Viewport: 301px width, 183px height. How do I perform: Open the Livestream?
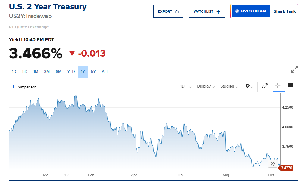(x=251, y=11)
